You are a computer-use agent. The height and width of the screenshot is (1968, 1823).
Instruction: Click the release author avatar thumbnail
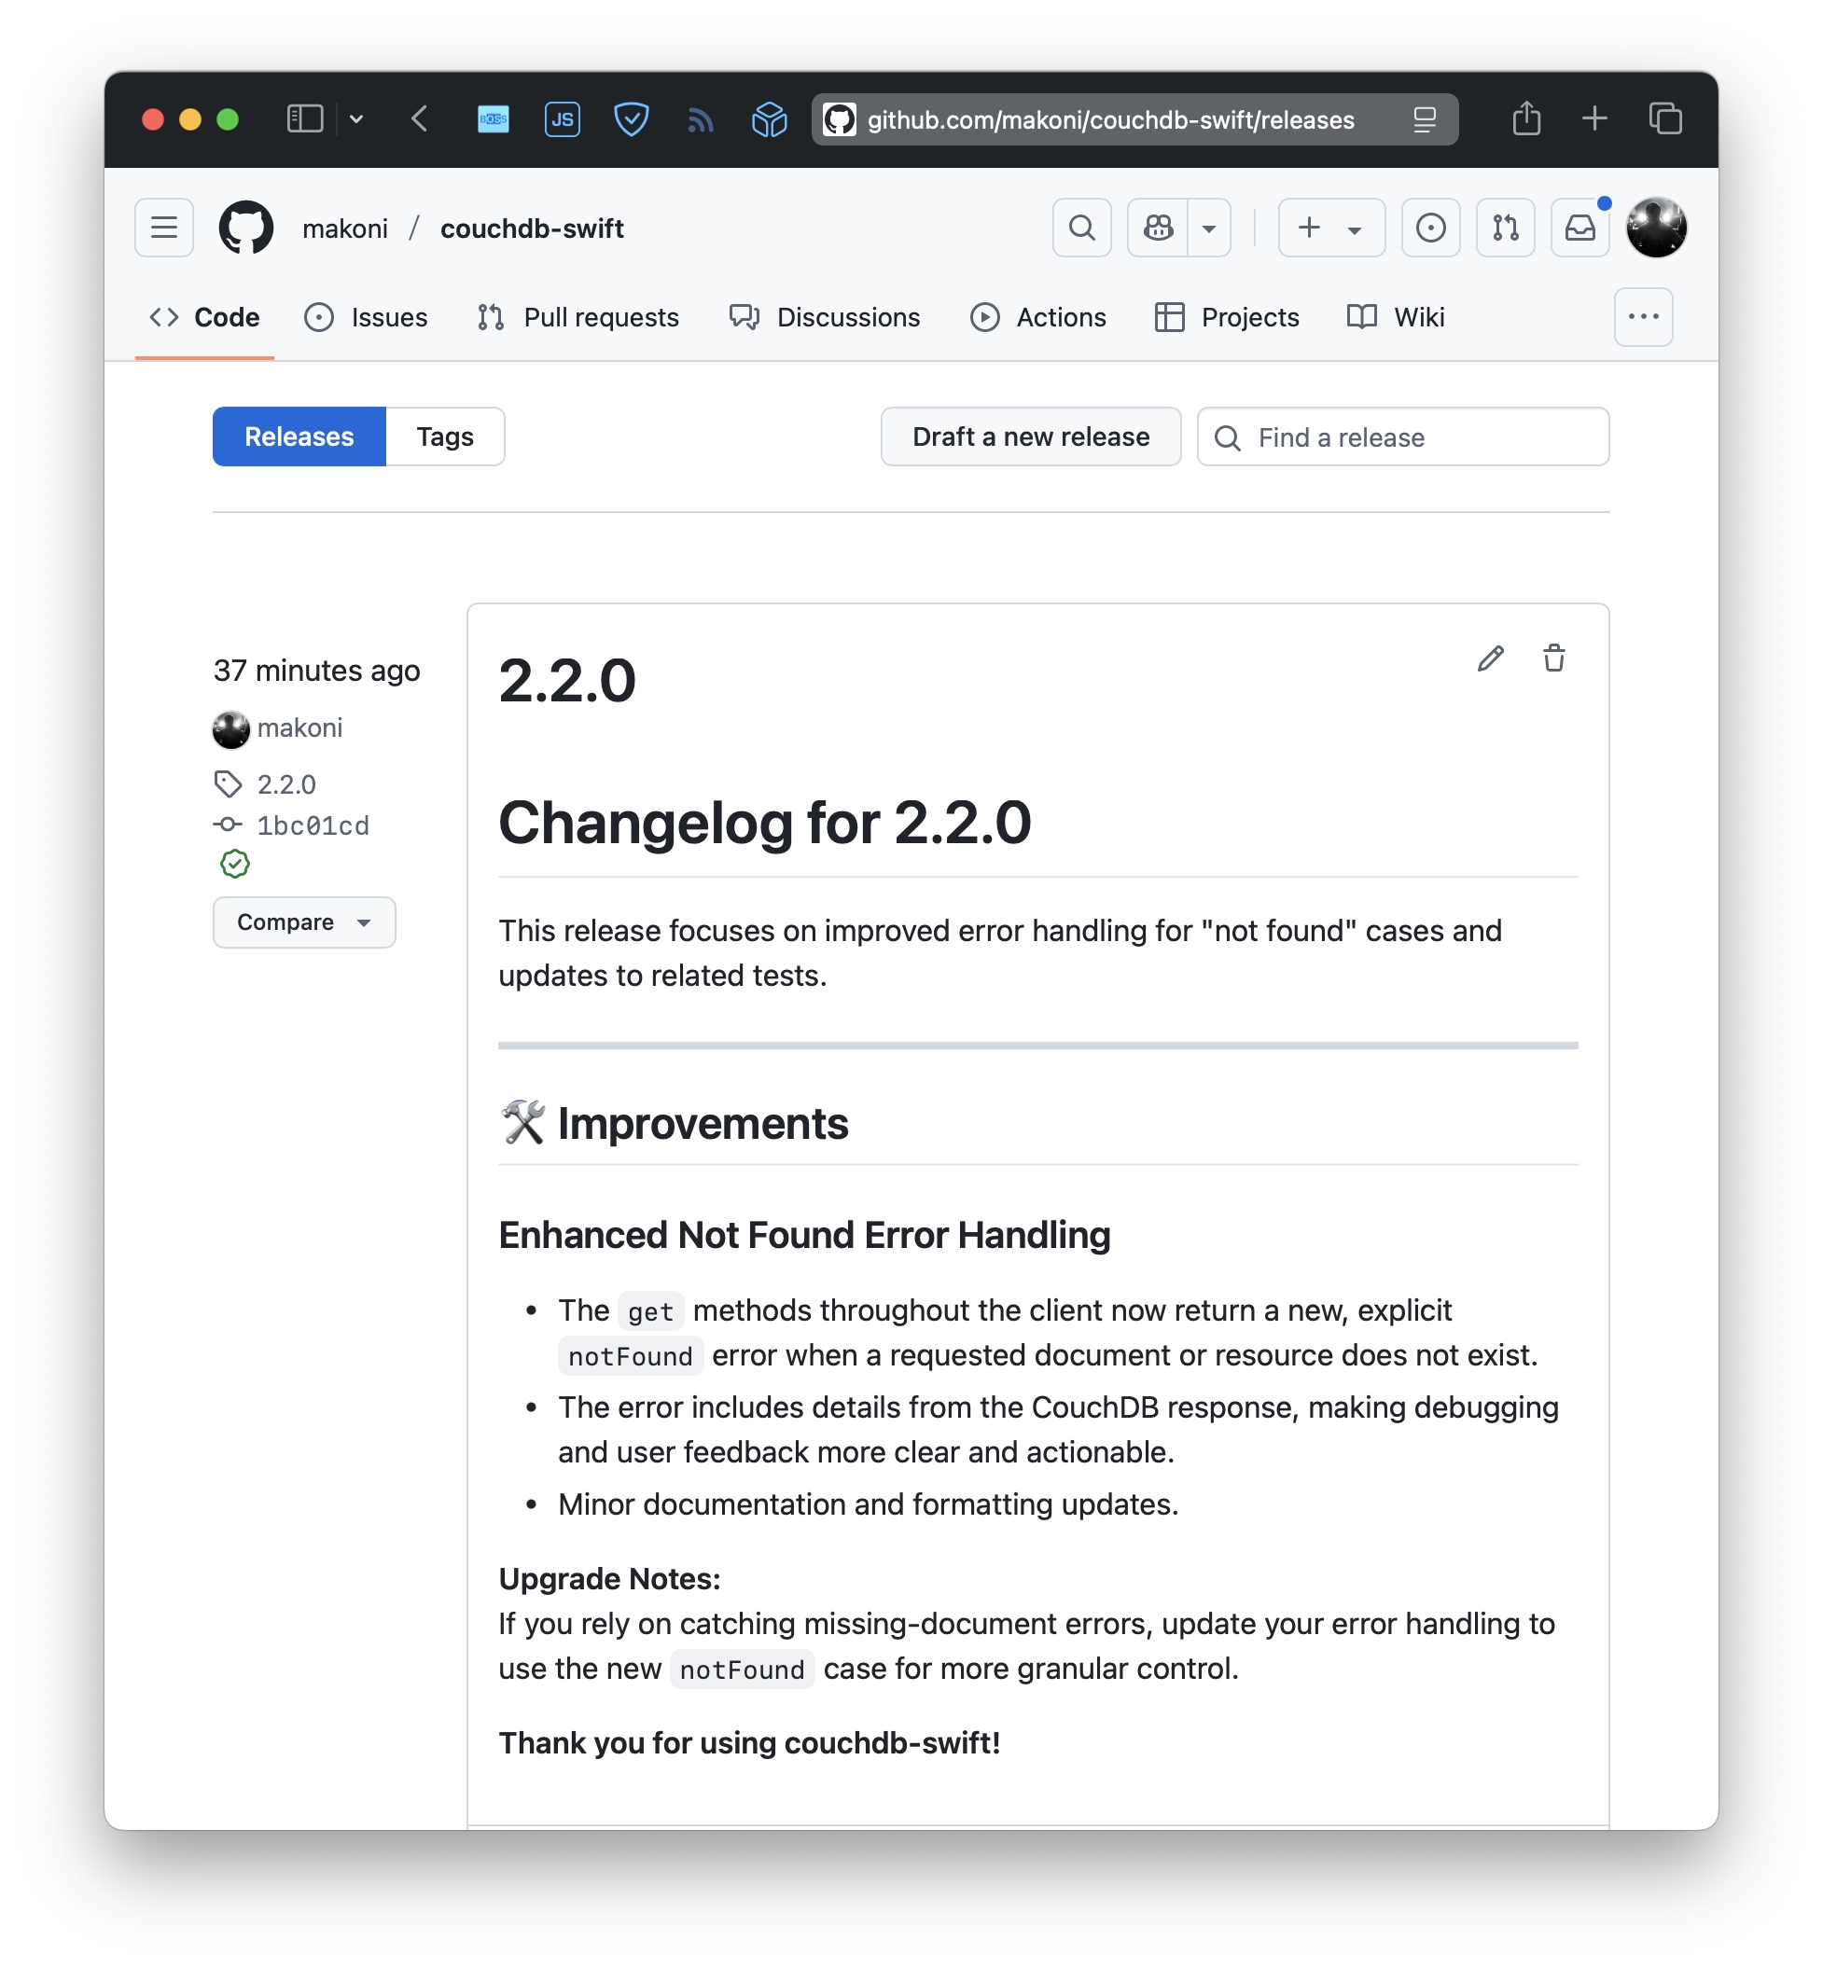[x=230, y=728]
